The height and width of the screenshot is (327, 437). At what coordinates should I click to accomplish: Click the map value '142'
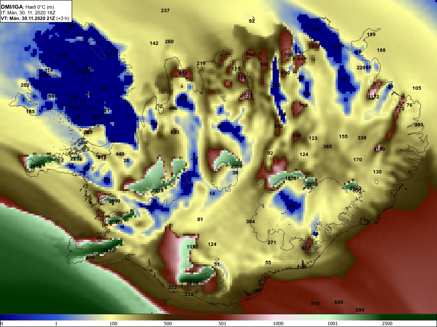[154, 43]
